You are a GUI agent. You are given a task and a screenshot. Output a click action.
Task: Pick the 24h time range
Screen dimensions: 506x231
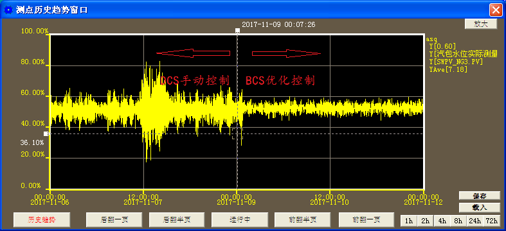(474, 221)
